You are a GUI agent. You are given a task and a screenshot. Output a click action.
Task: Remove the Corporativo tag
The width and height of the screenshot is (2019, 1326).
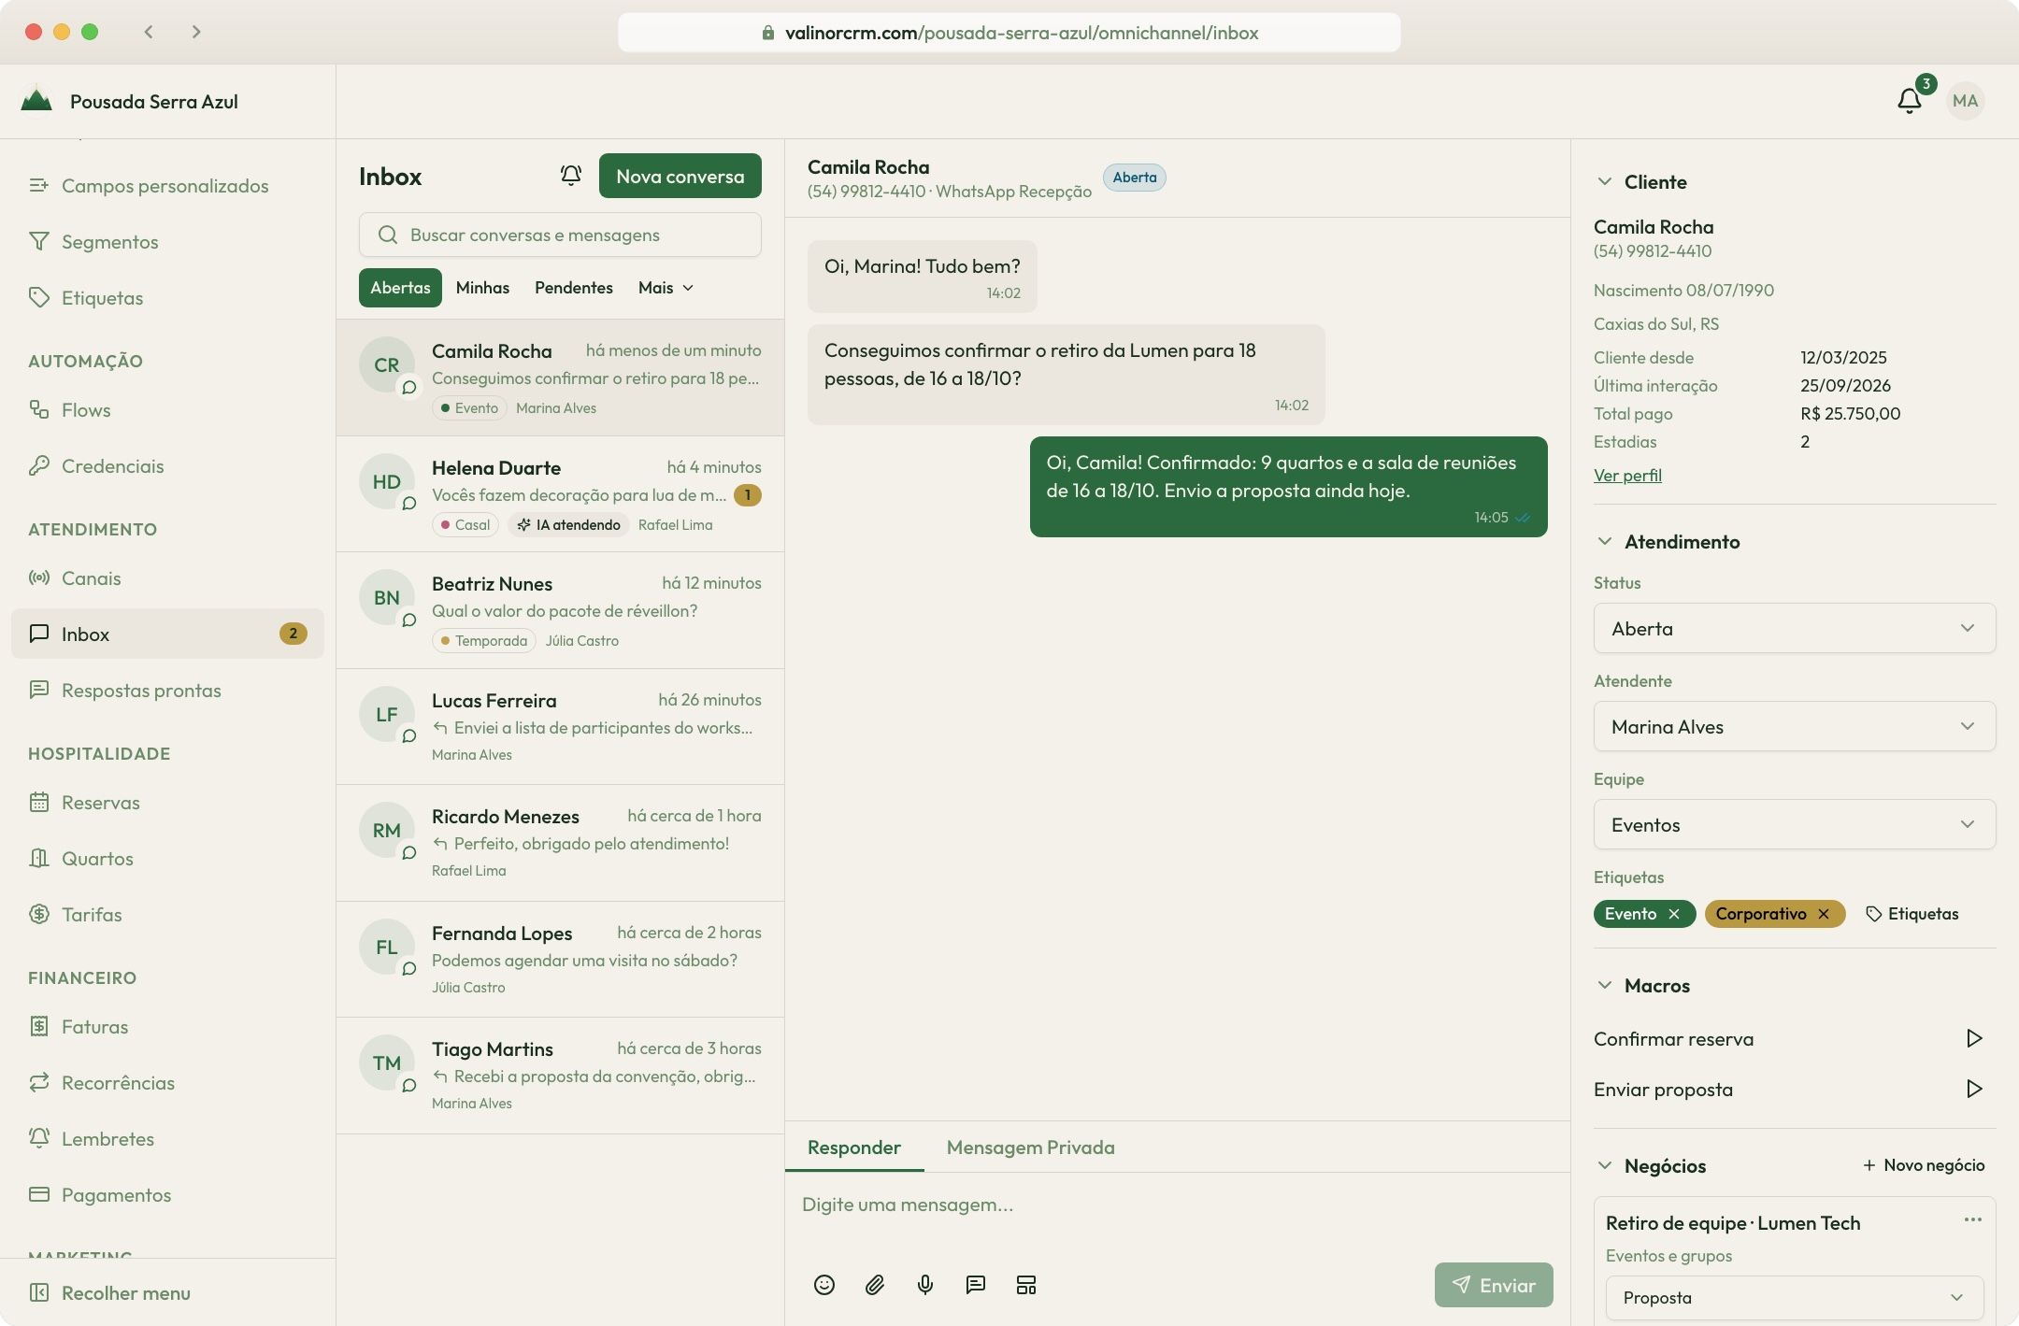(x=1824, y=914)
